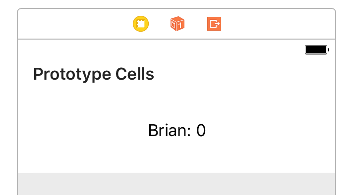Click scene dock space left of yellow icon
Screen dimensions: 349x195
click(74, 24)
